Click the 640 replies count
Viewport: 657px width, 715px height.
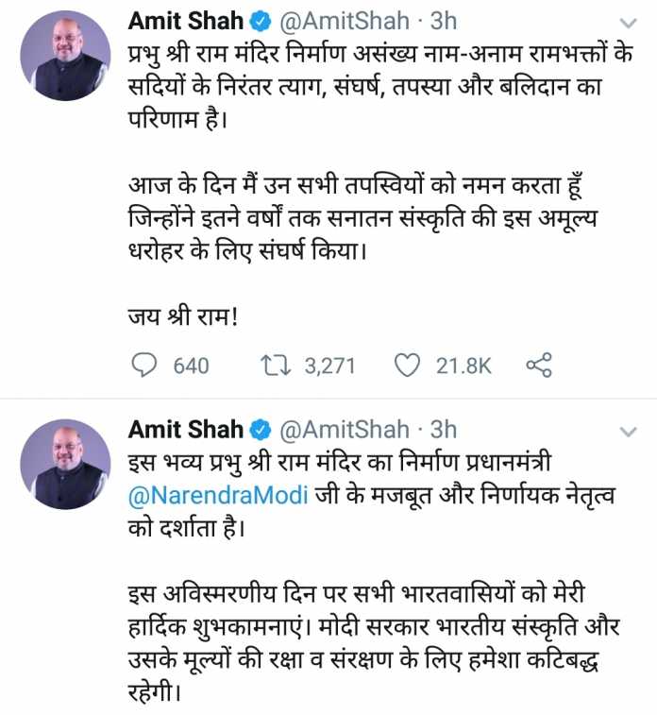[x=191, y=366]
